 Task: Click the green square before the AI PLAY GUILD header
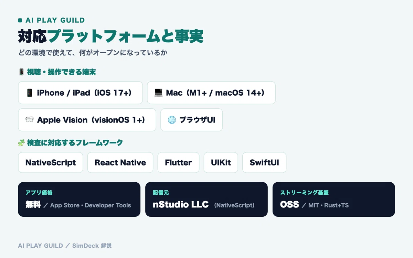click(20, 21)
